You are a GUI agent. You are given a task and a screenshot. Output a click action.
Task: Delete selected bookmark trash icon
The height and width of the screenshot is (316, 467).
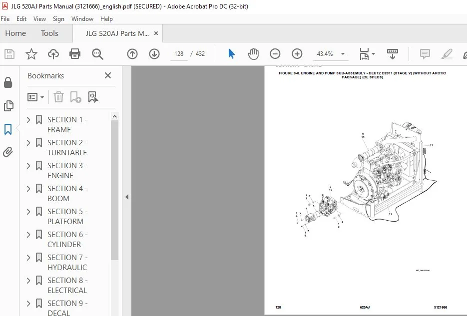[58, 97]
